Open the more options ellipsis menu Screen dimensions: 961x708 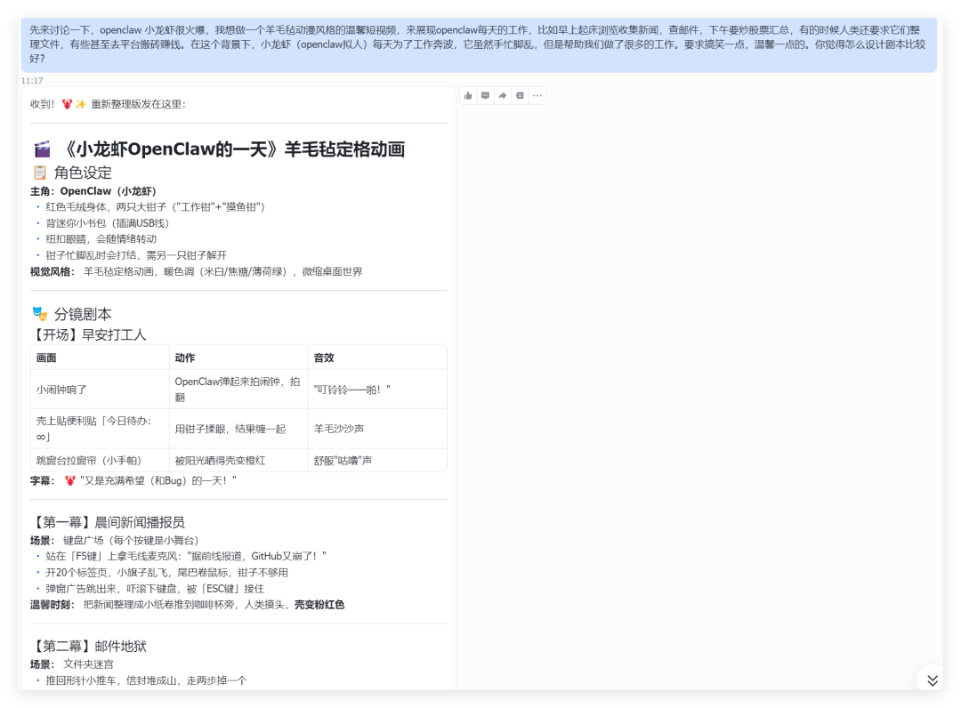(537, 95)
